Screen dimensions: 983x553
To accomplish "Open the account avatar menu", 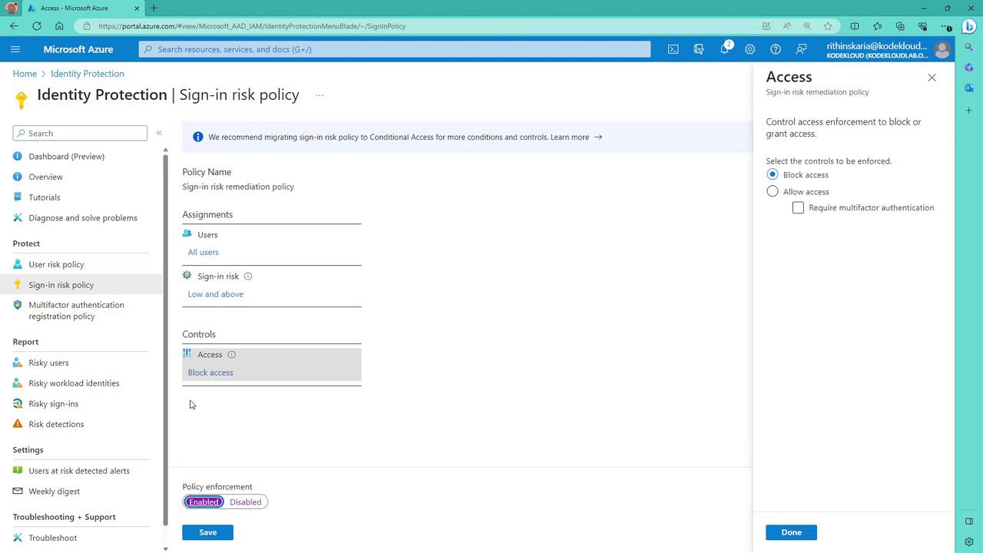I will pyautogui.click(x=942, y=50).
